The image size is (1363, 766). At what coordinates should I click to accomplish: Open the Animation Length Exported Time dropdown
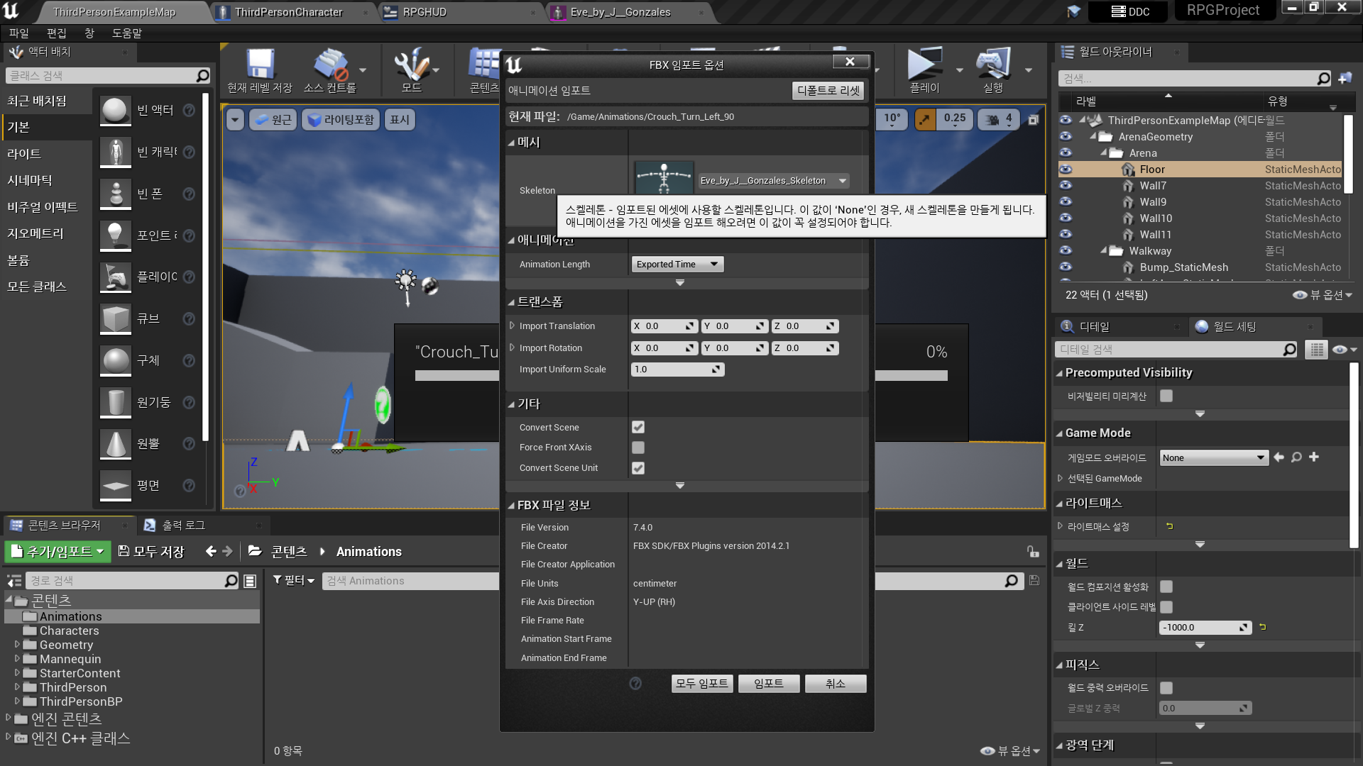(x=677, y=264)
